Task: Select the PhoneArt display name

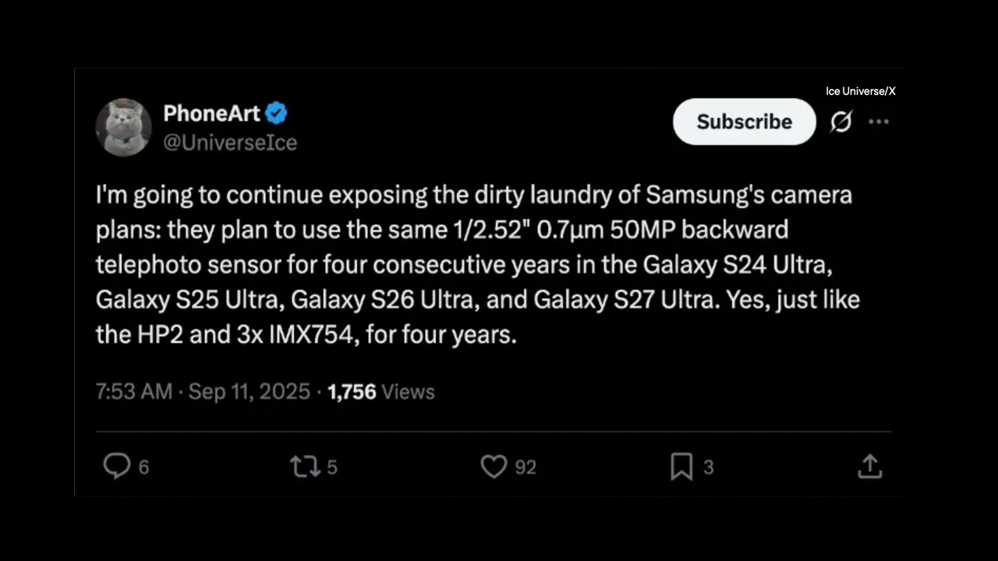Action: coord(211,113)
